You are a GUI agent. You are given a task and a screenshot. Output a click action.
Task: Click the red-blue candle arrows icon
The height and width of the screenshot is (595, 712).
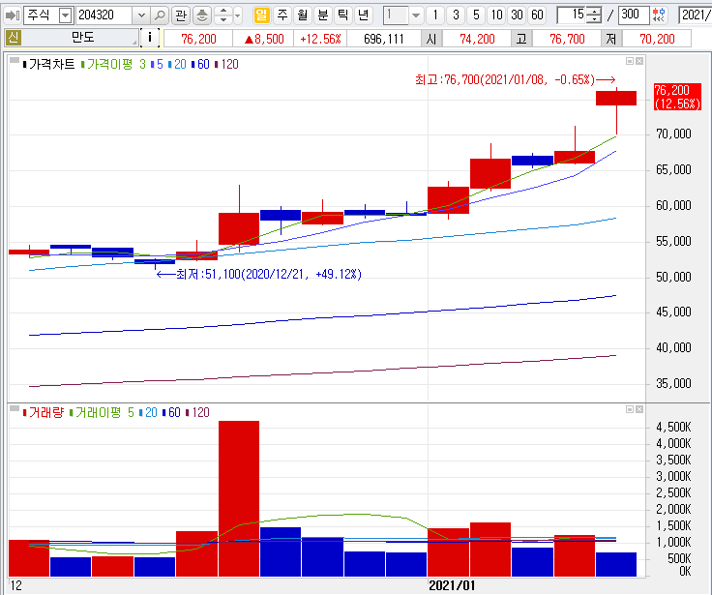[x=659, y=15]
